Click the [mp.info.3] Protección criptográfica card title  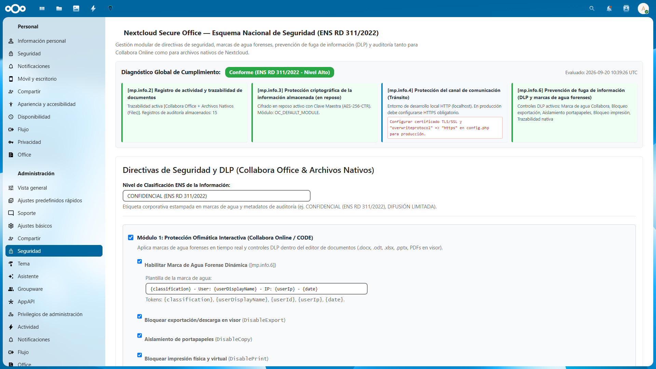coord(305,94)
